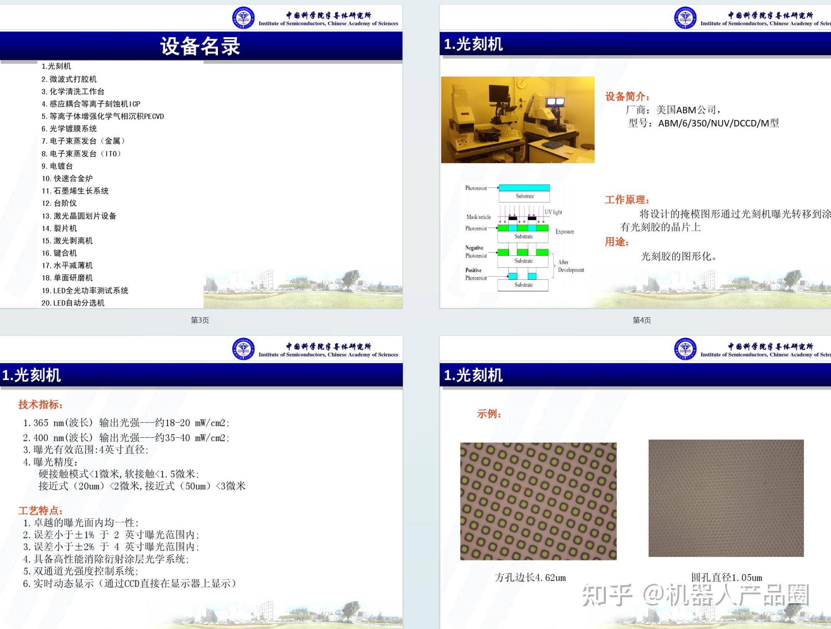Select list item 1.光刻机 in equipment list
831x629 pixels.
(x=56, y=66)
